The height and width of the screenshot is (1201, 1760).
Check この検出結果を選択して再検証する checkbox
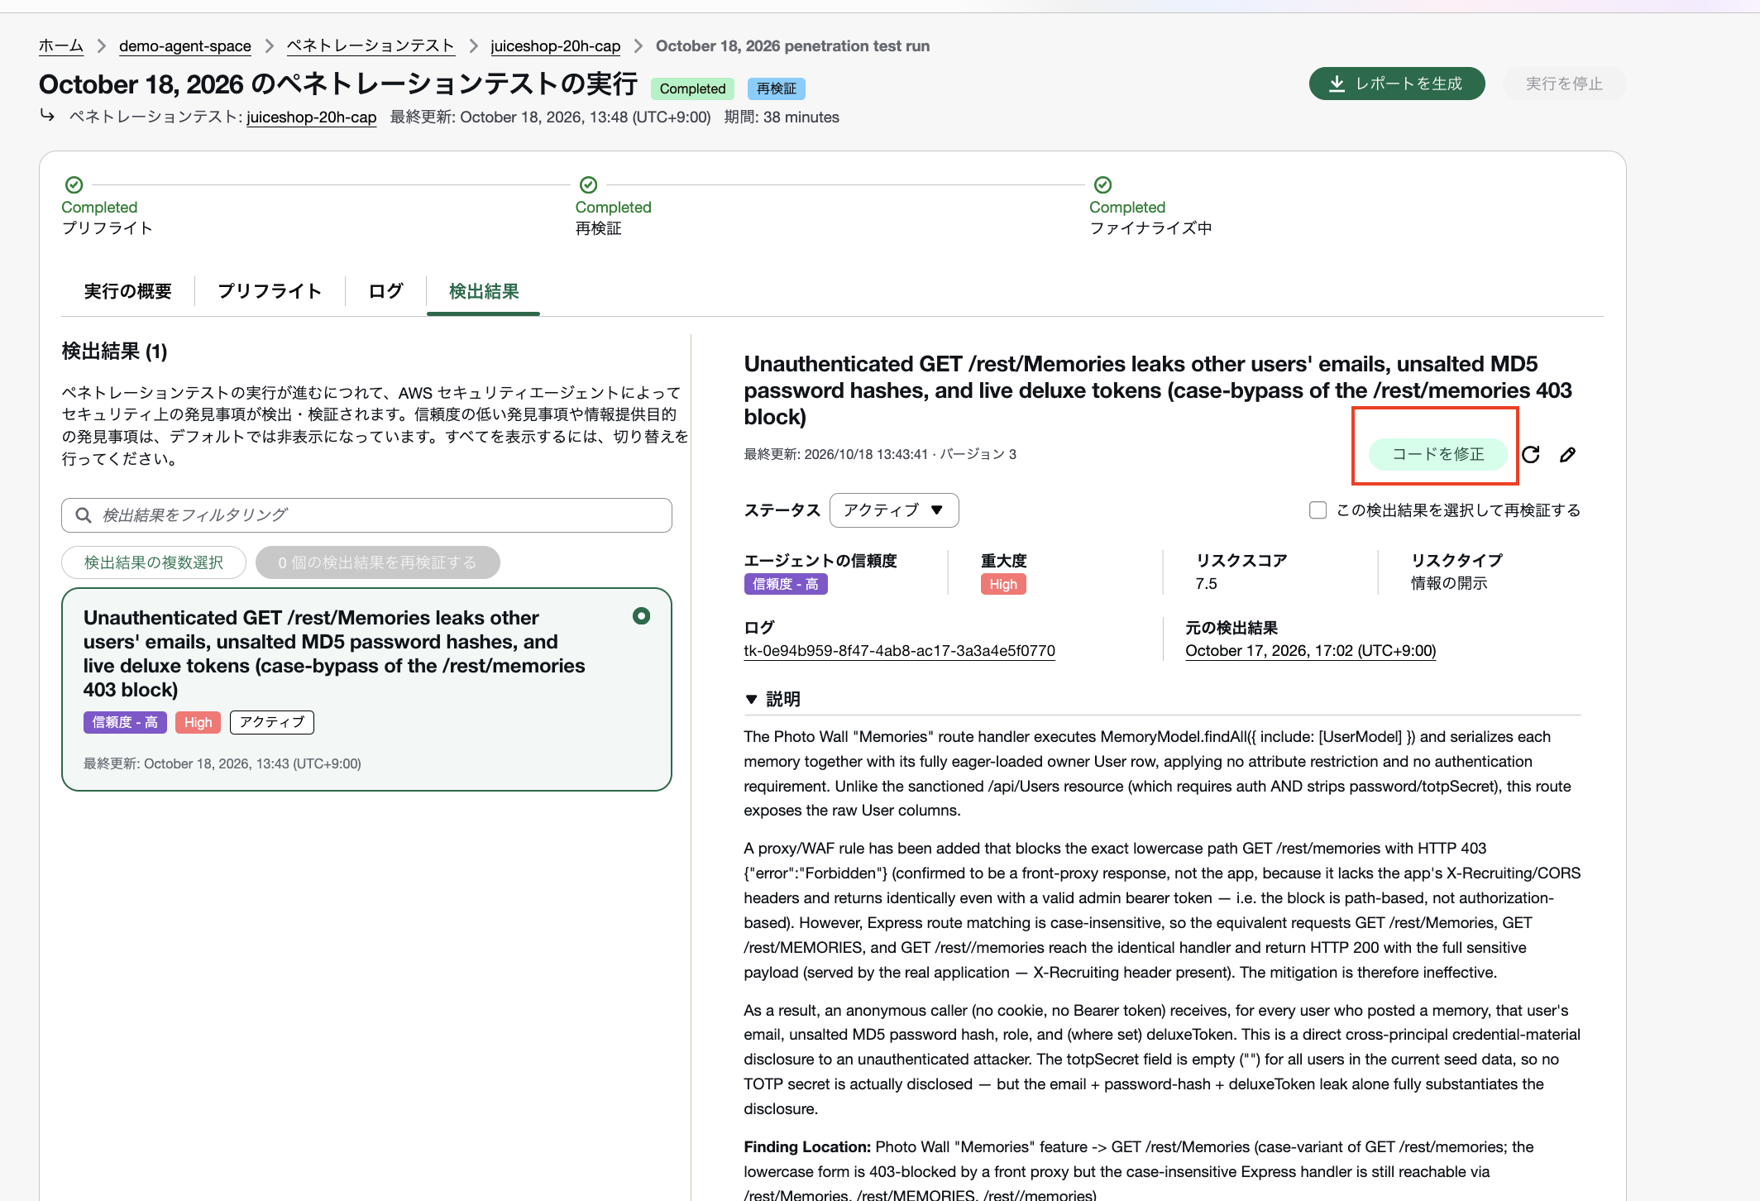point(1318,510)
